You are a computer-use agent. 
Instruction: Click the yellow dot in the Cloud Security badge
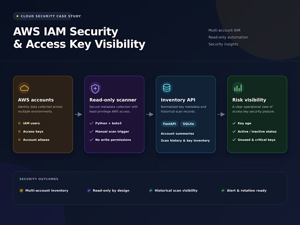point(17,16)
